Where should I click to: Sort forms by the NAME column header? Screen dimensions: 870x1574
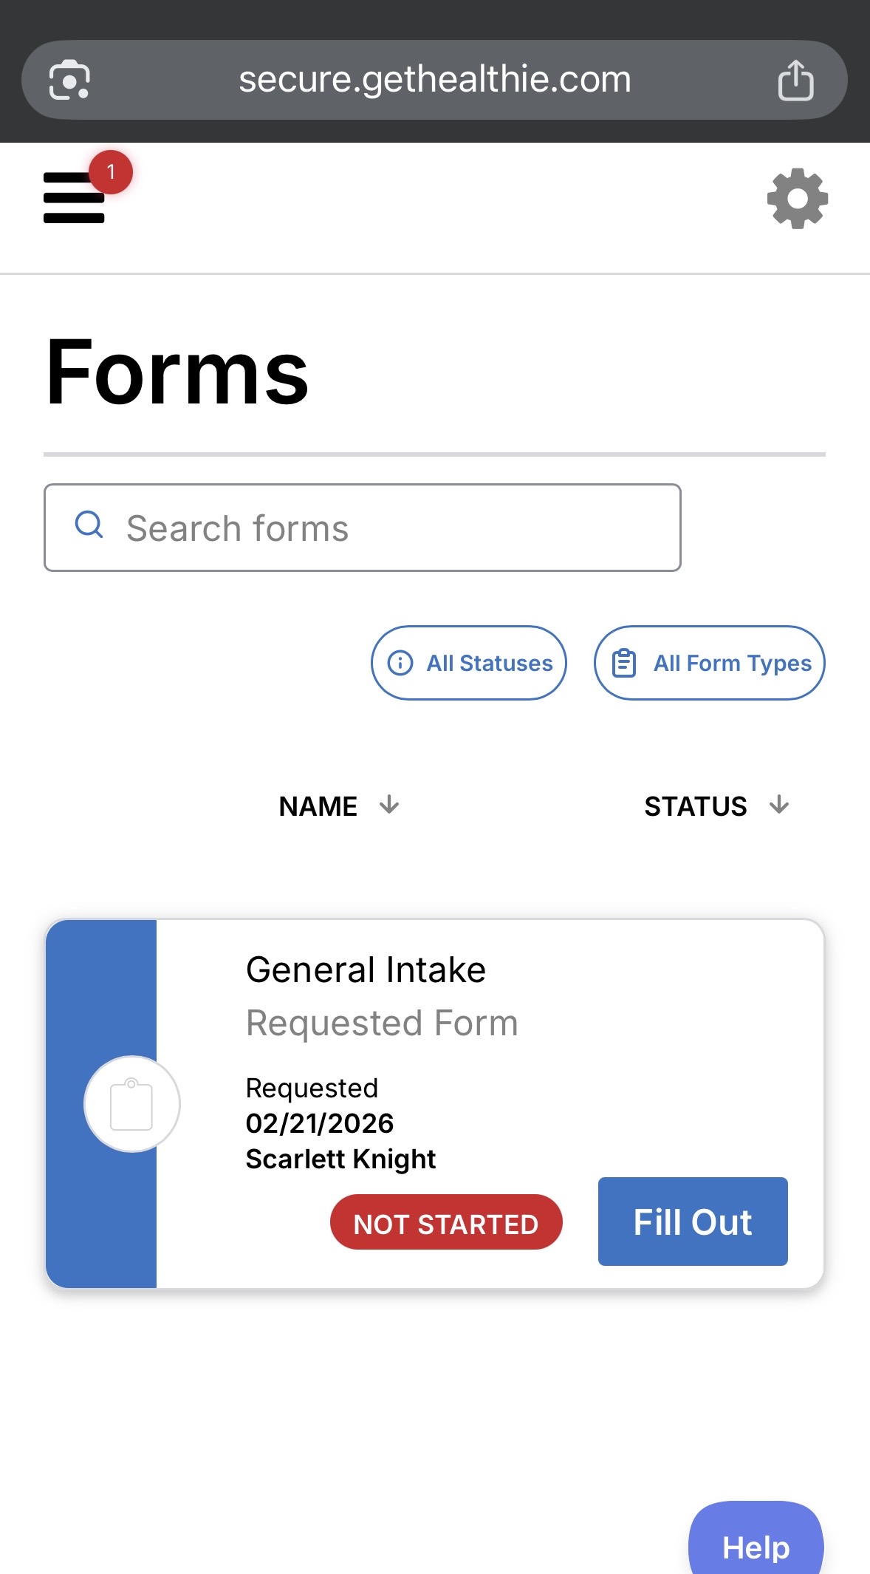(x=318, y=806)
